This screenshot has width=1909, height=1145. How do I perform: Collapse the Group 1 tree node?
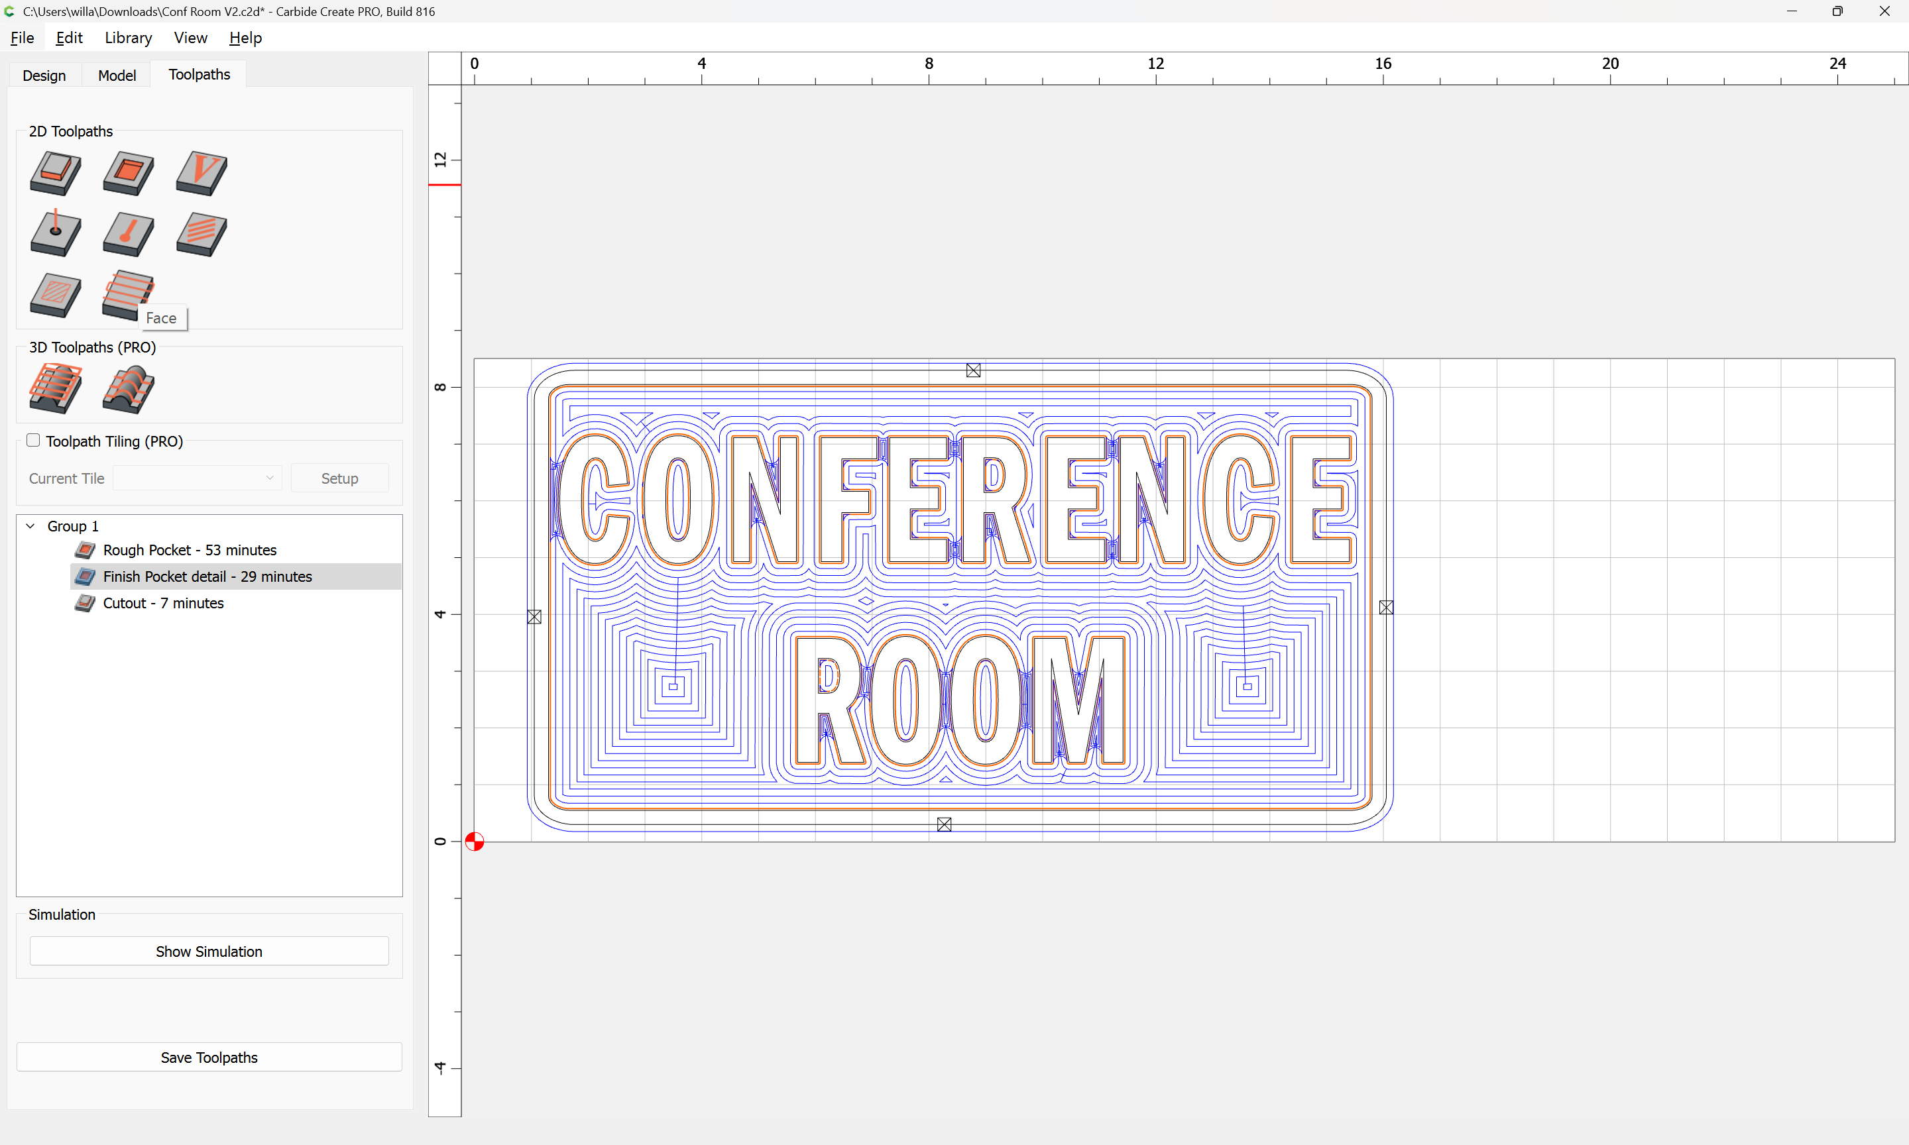coord(31,526)
